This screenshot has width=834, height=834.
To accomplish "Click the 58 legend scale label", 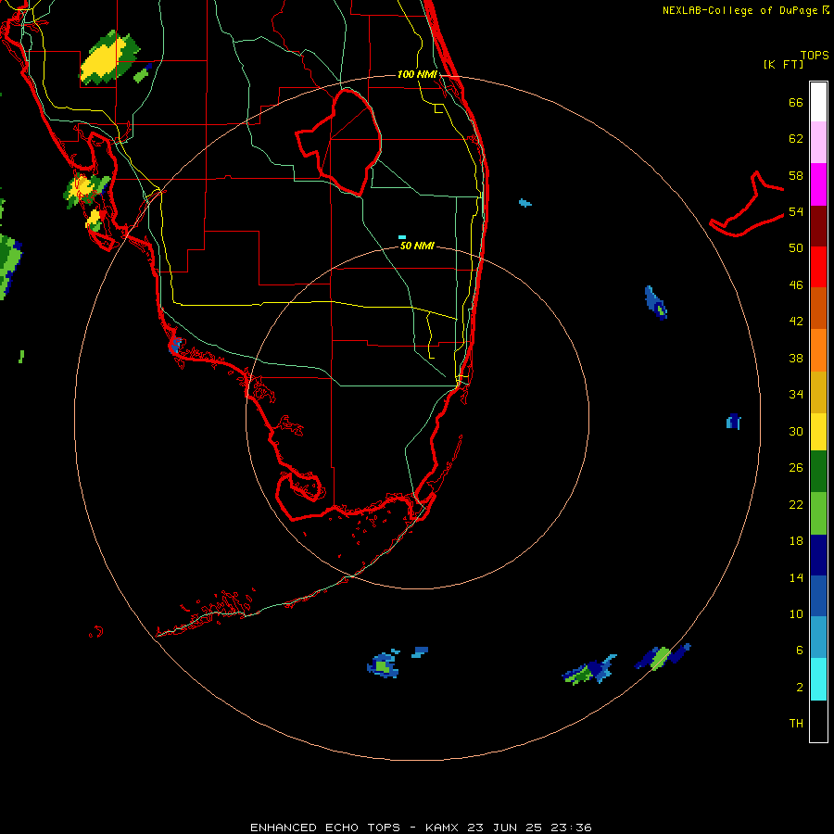I will click(796, 175).
